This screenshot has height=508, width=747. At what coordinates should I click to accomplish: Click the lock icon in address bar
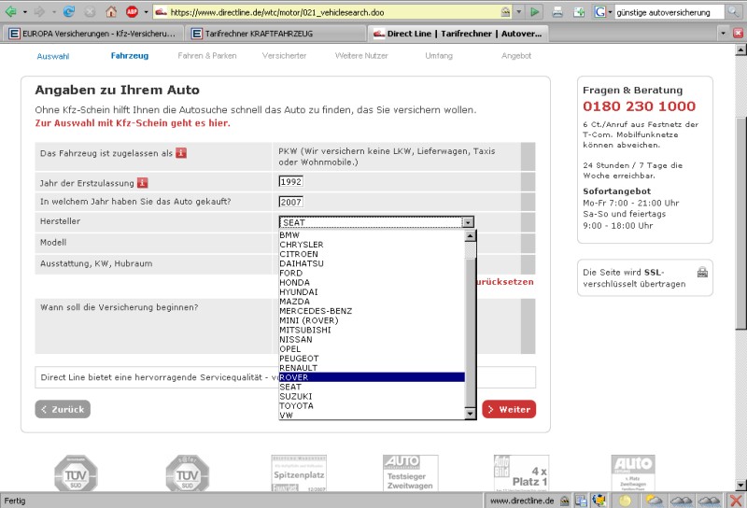tap(505, 12)
